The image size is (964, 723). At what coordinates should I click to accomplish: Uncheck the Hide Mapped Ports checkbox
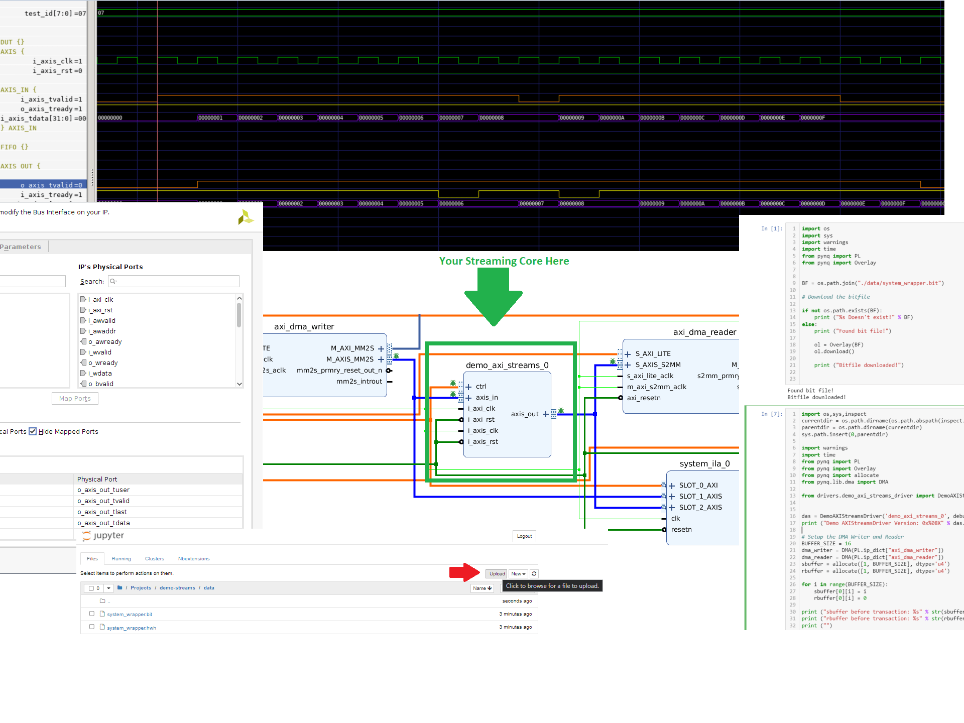point(33,431)
